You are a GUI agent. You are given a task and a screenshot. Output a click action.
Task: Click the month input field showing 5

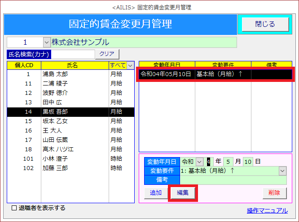tap(228, 162)
